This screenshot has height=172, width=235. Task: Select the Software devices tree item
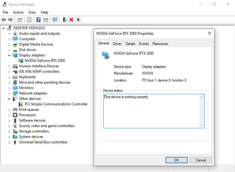click(32, 120)
